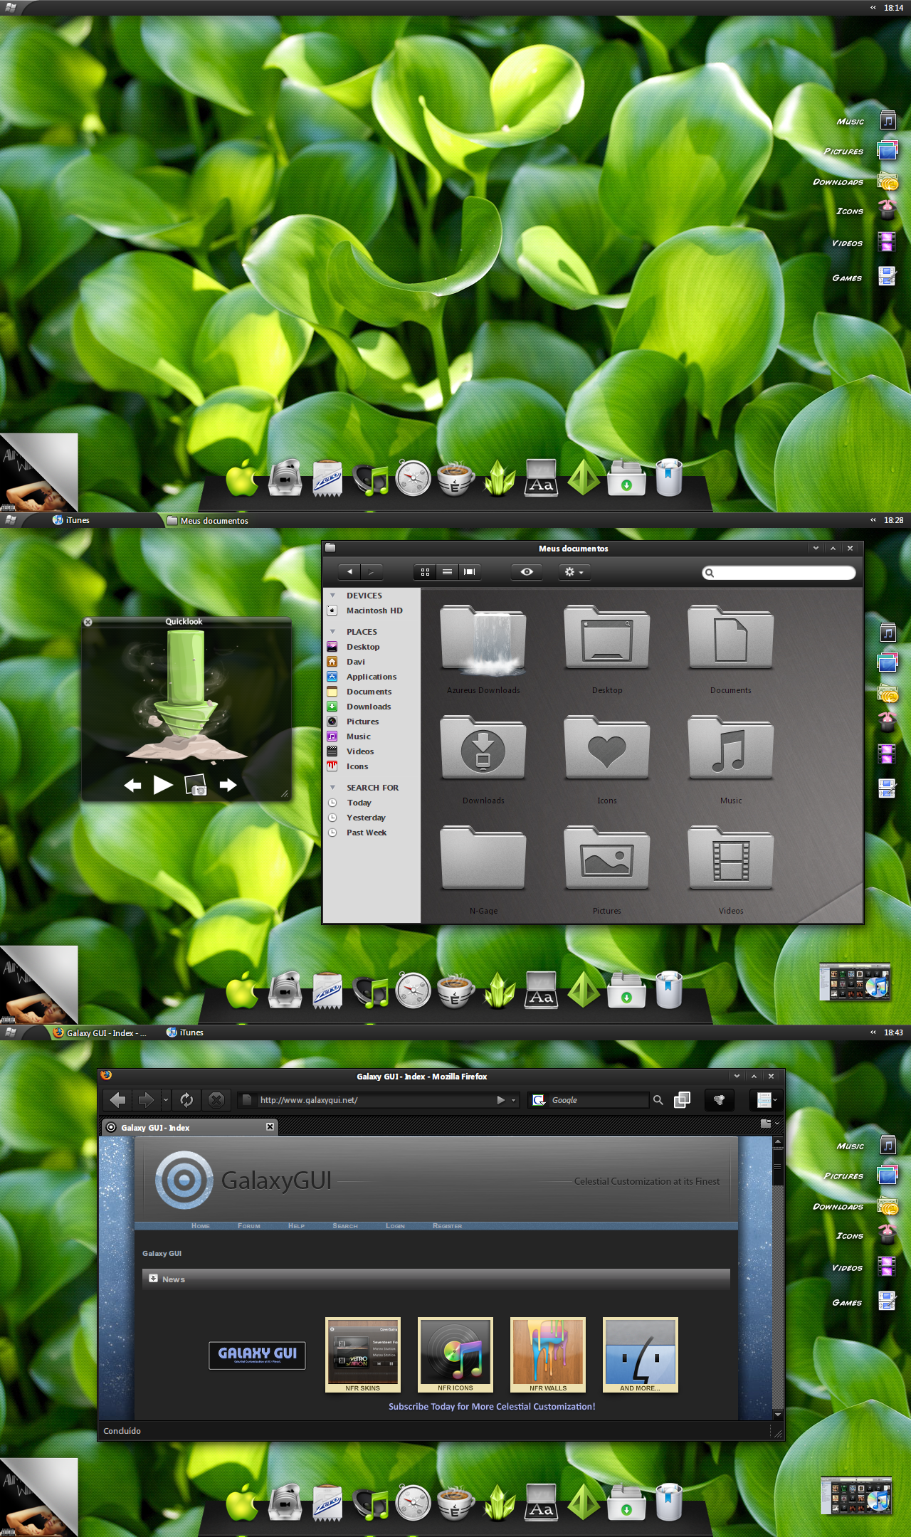Select the Documents folder in file pane
This screenshot has height=1537, width=911.
pyautogui.click(x=731, y=638)
